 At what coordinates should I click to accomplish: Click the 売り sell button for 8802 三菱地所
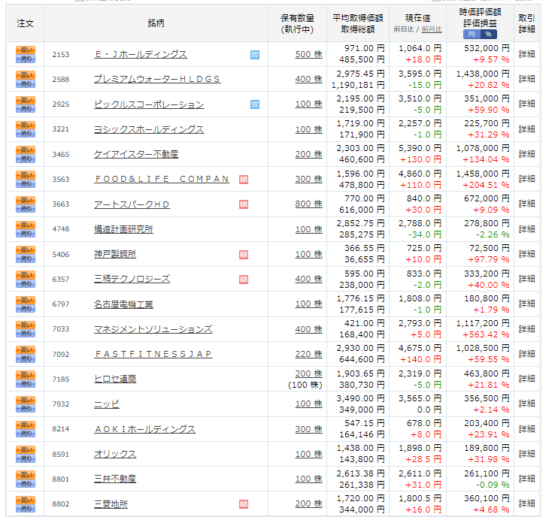pyautogui.click(x=26, y=508)
